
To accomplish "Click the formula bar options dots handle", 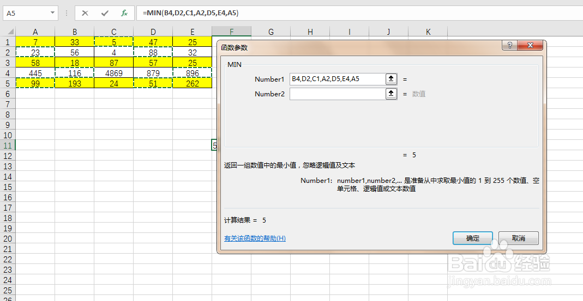I will pyautogui.click(x=67, y=13).
